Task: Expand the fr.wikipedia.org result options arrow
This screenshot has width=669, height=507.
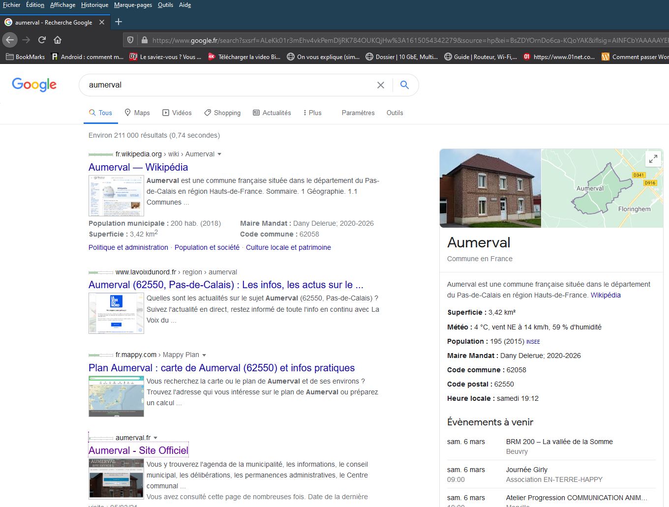Action: click(219, 154)
